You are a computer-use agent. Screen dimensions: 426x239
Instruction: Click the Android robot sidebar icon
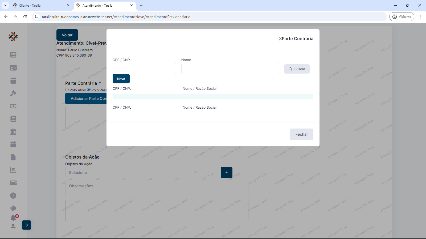tap(13, 208)
